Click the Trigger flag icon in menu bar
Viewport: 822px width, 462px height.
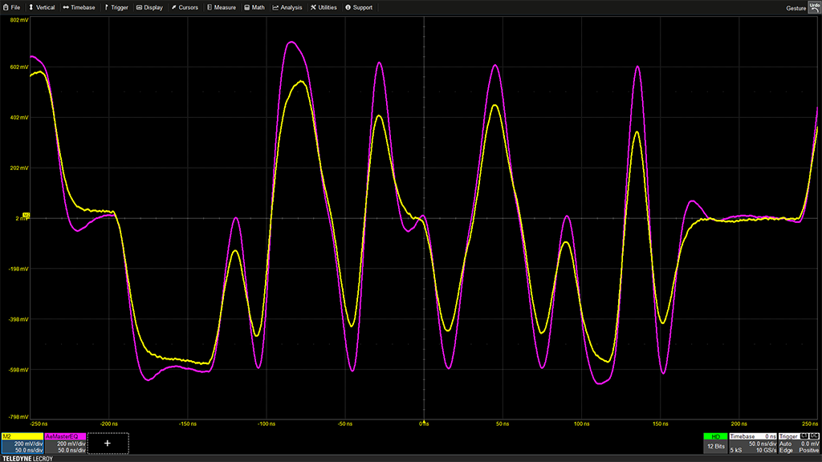pos(106,7)
